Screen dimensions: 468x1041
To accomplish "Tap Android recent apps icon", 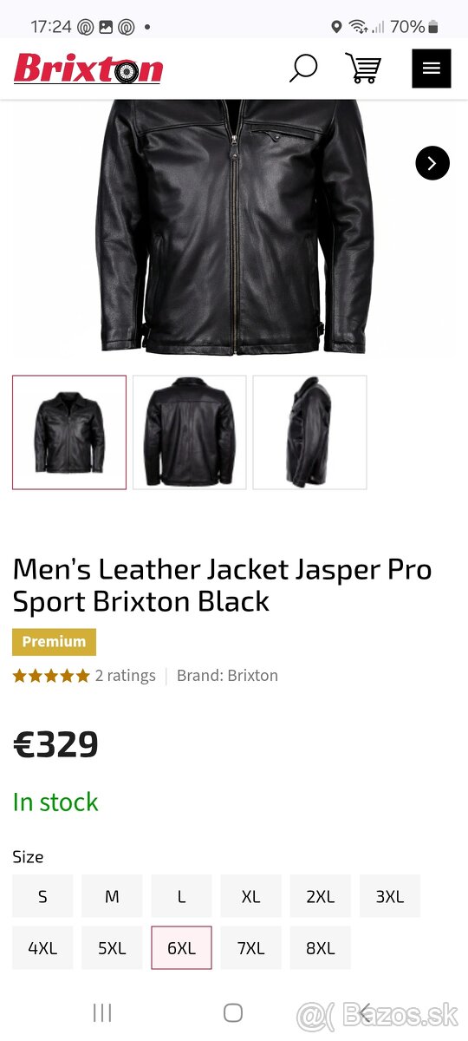I will 102,1012.
